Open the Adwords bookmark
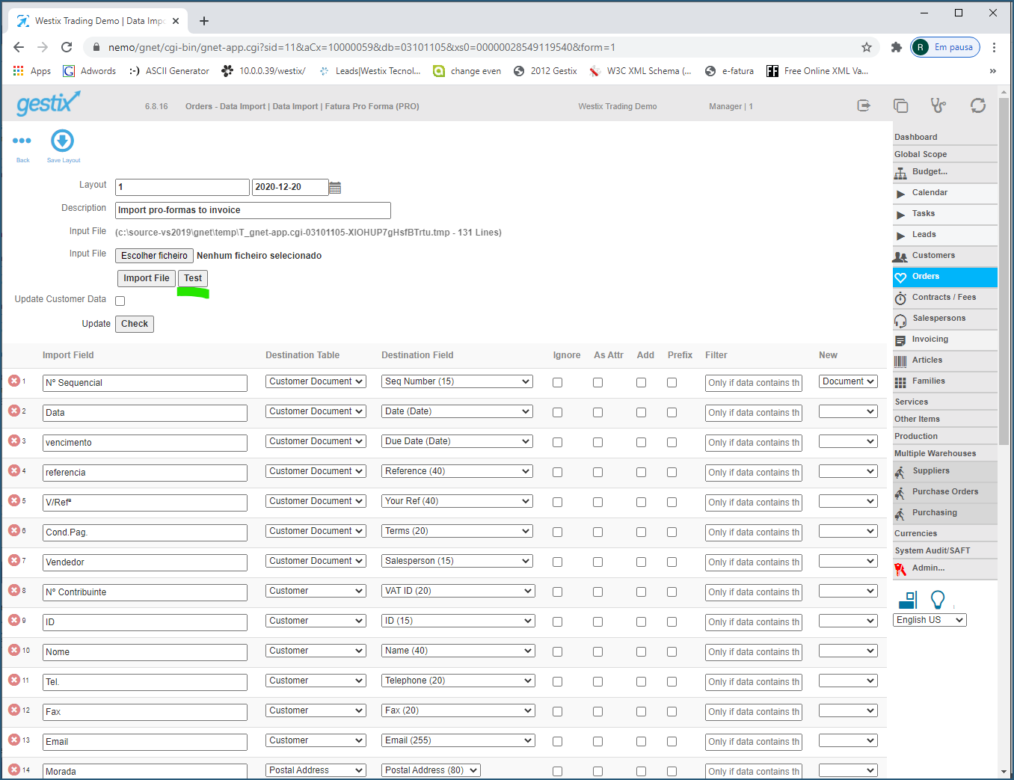Image resolution: width=1014 pixels, height=780 pixels. pos(90,71)
